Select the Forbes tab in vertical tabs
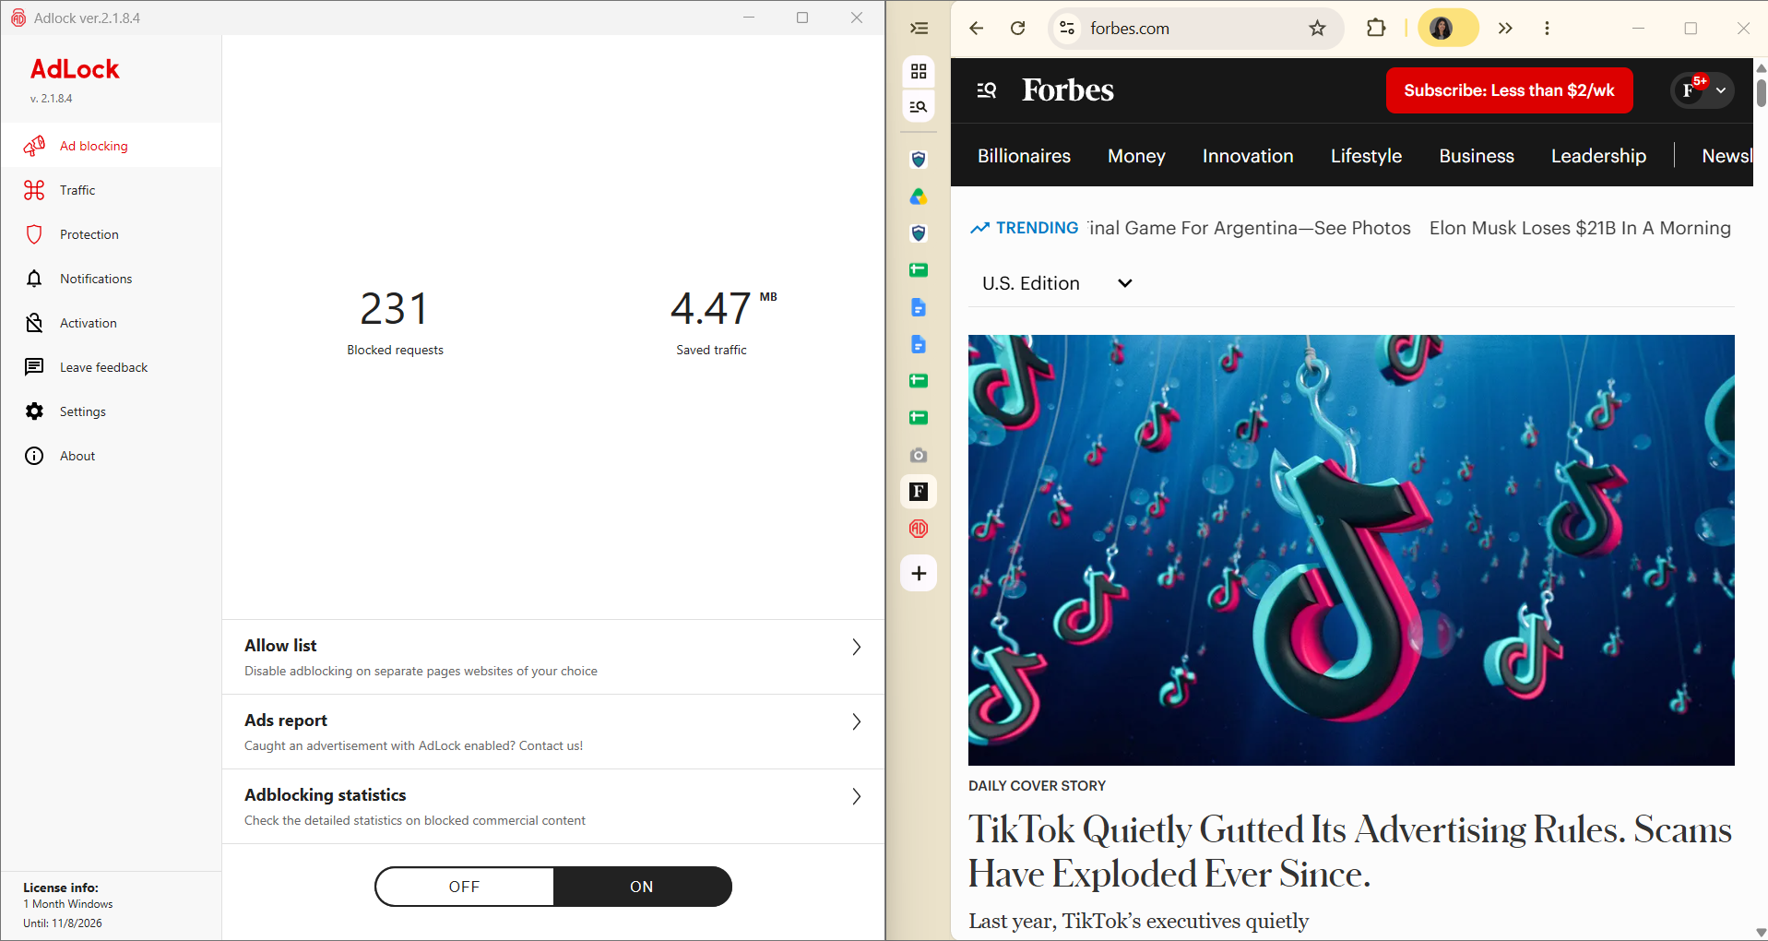 (919, 492)
